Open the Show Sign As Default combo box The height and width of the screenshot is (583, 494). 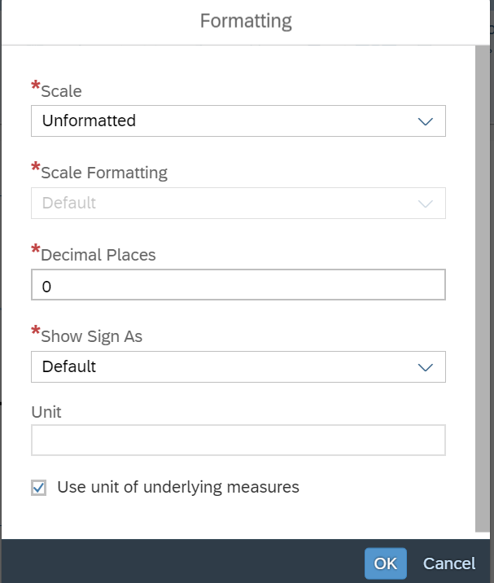(238, 366)
